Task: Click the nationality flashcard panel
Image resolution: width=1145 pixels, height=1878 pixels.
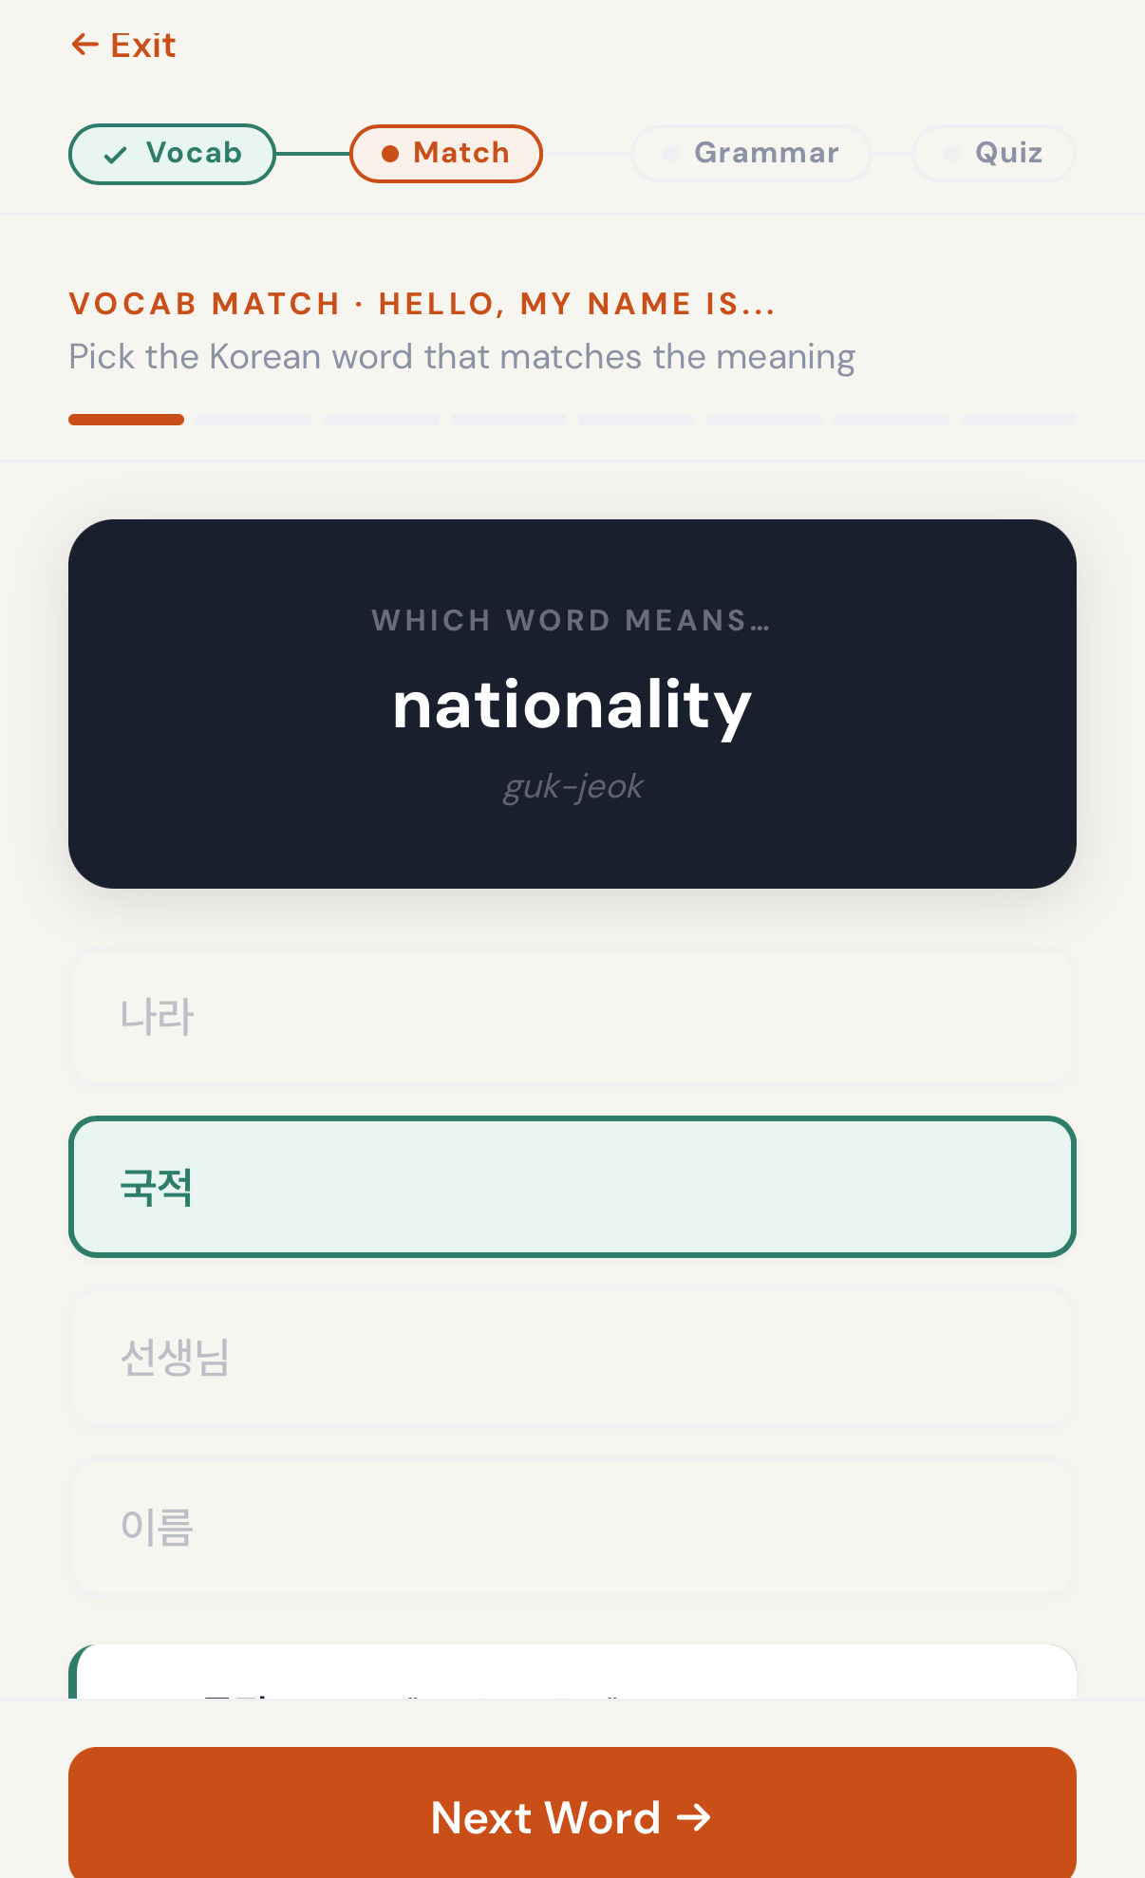Action: pyautogui.click(x=571, y=703)
